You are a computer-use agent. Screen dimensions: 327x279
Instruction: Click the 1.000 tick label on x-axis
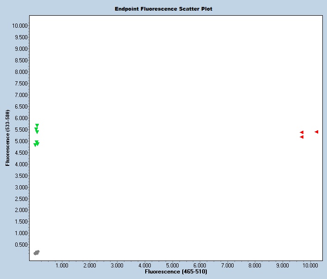point(62,266)
